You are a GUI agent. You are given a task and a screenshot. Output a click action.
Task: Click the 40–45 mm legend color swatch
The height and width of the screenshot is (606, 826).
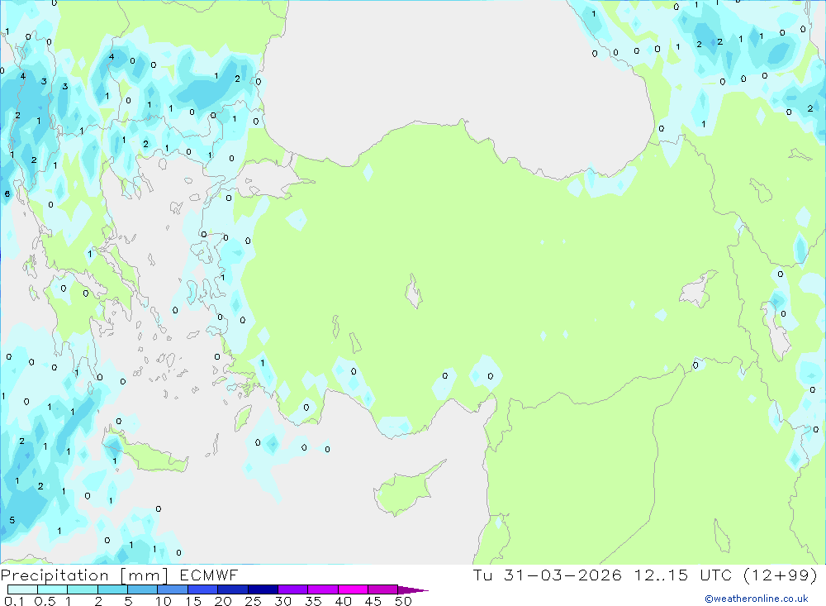(353, 589)
